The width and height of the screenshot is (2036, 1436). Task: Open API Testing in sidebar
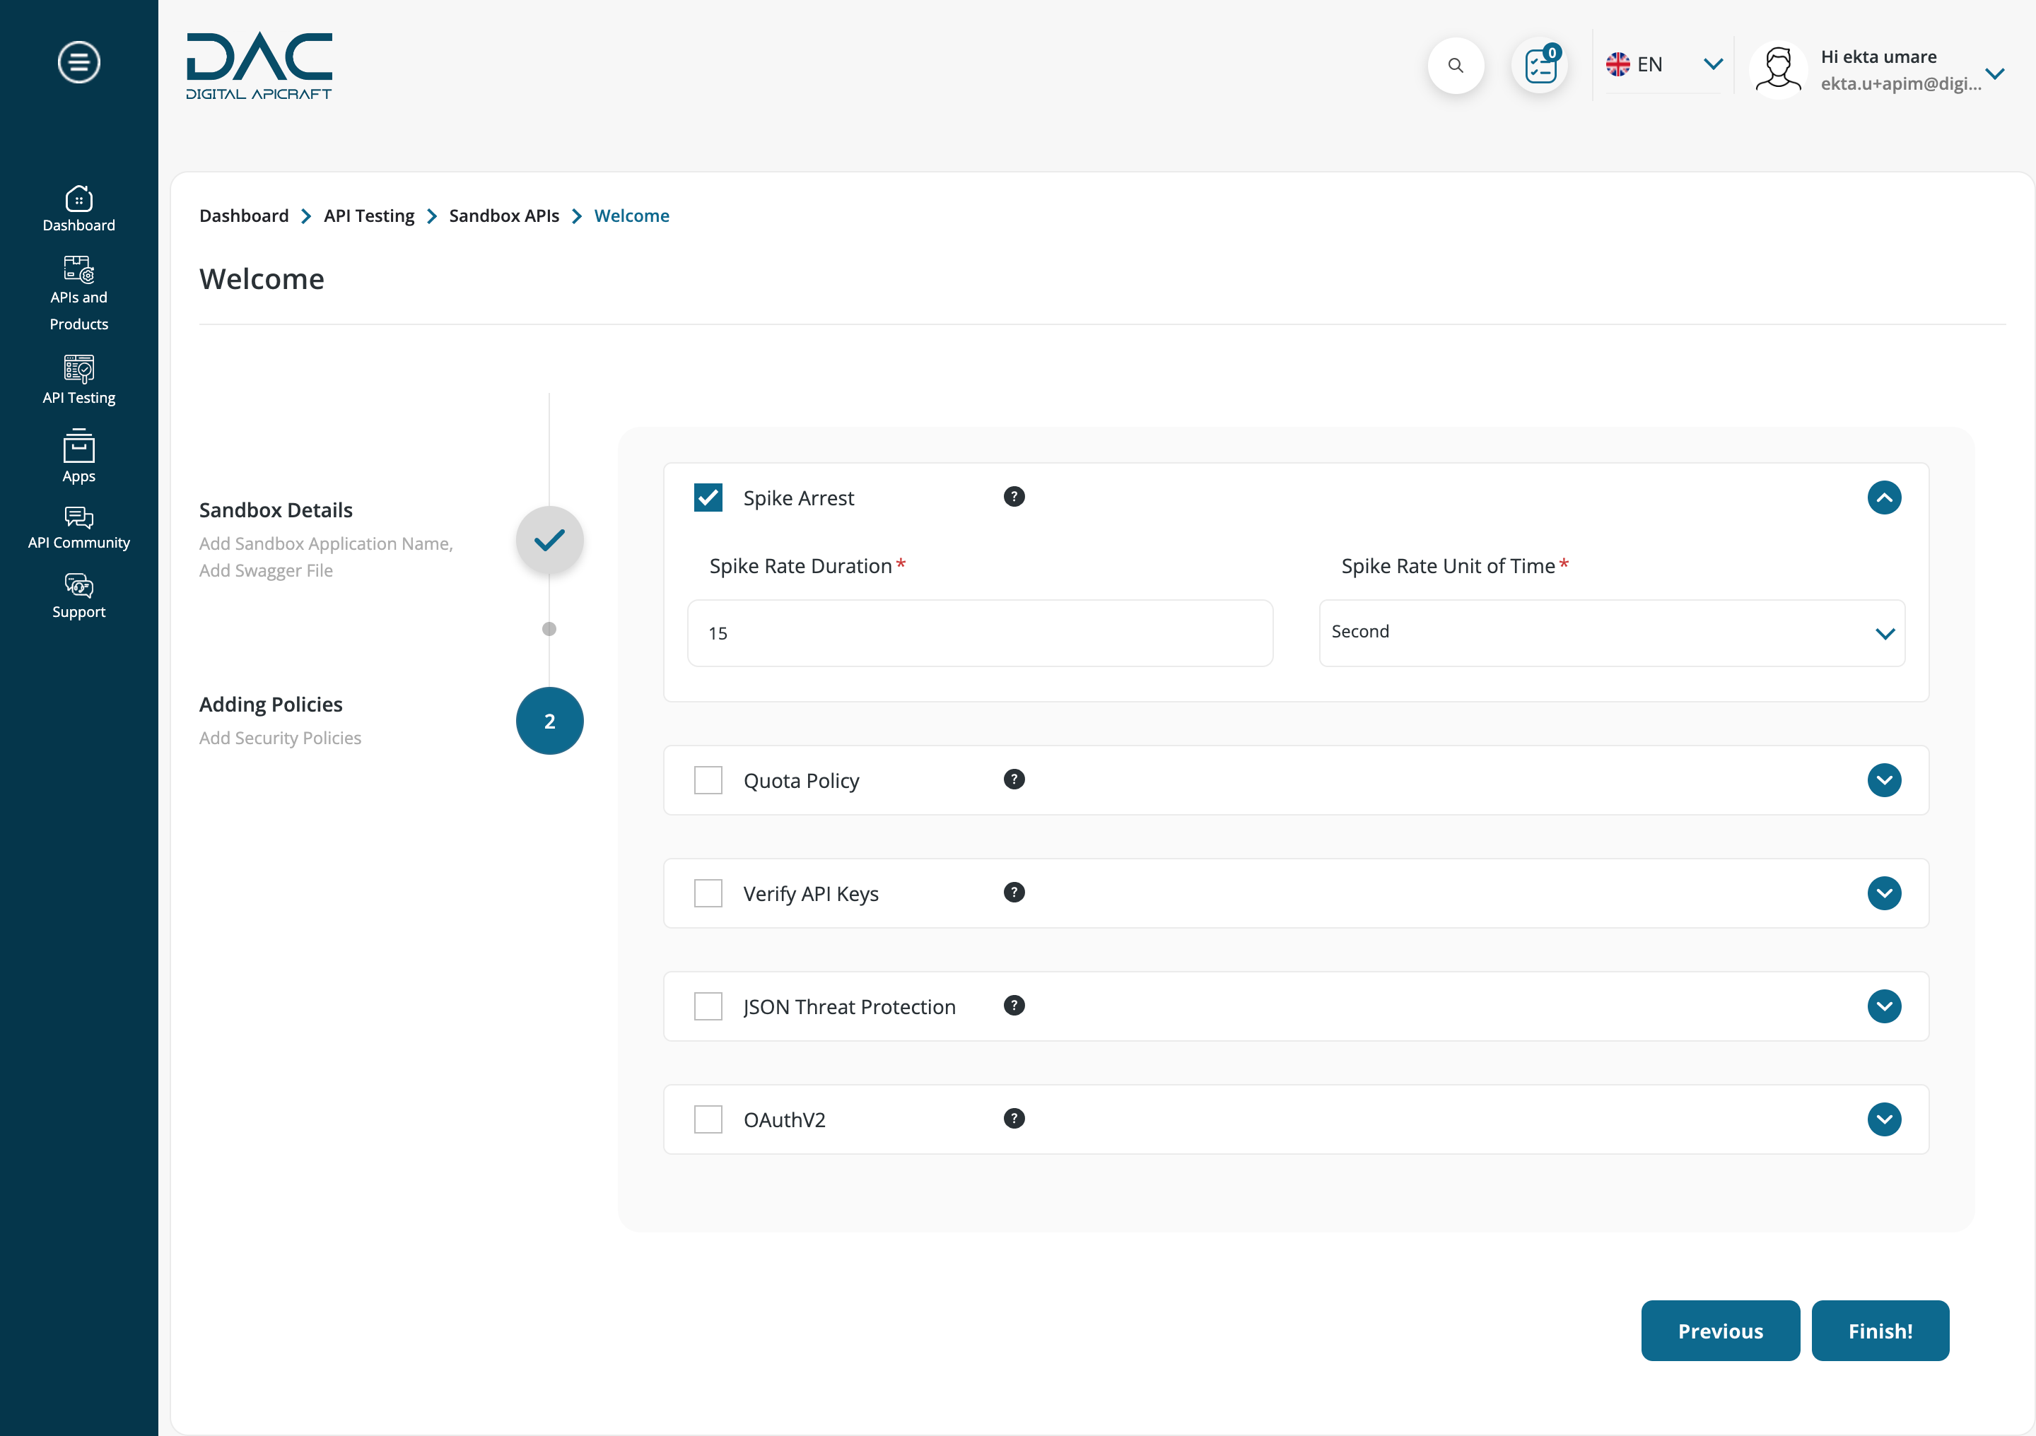point(79,380)
